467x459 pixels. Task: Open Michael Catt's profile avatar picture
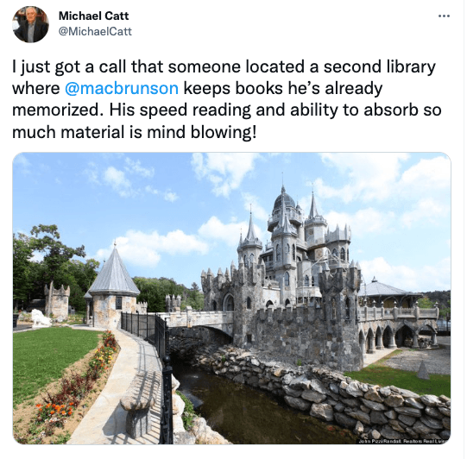coord(30,24)
